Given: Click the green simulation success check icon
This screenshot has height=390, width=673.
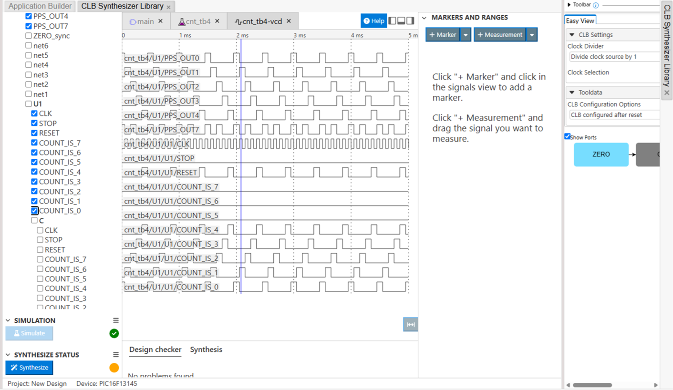Looking at the screenshot, I should (114, 333).
